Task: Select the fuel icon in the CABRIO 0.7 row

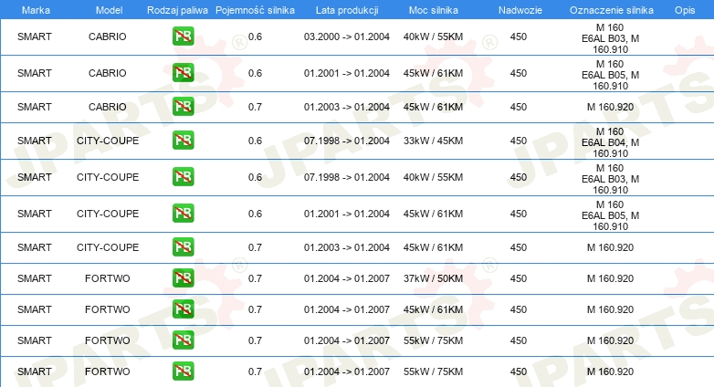Action: pyautogui.click(x=183, y=107)
